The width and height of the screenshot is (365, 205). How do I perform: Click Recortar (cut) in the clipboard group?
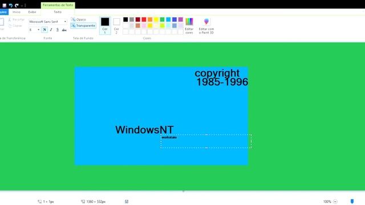click(x=17, y=19)
